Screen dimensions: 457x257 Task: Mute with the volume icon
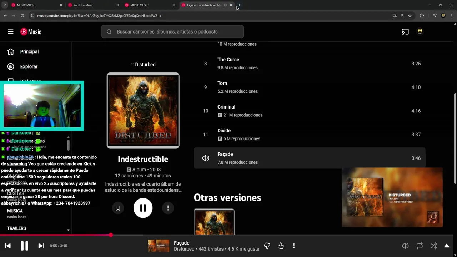click(x=405, y=246)
